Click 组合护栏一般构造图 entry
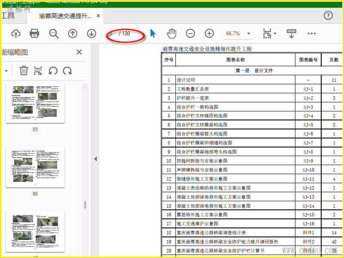 tap(197, 107)
